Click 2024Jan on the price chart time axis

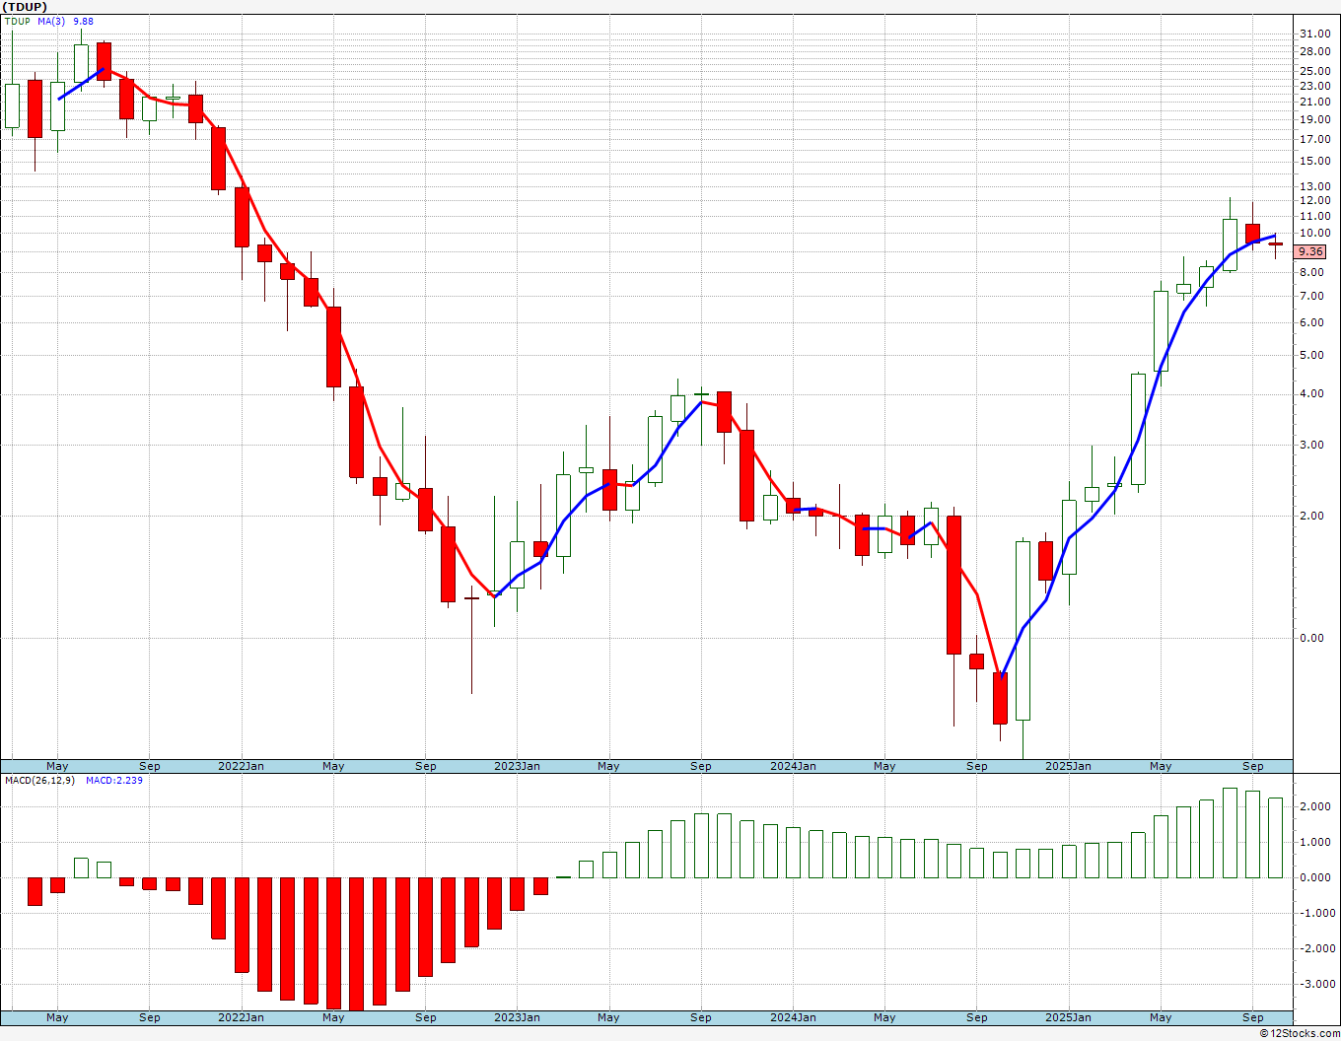click(x=794, y=766)
